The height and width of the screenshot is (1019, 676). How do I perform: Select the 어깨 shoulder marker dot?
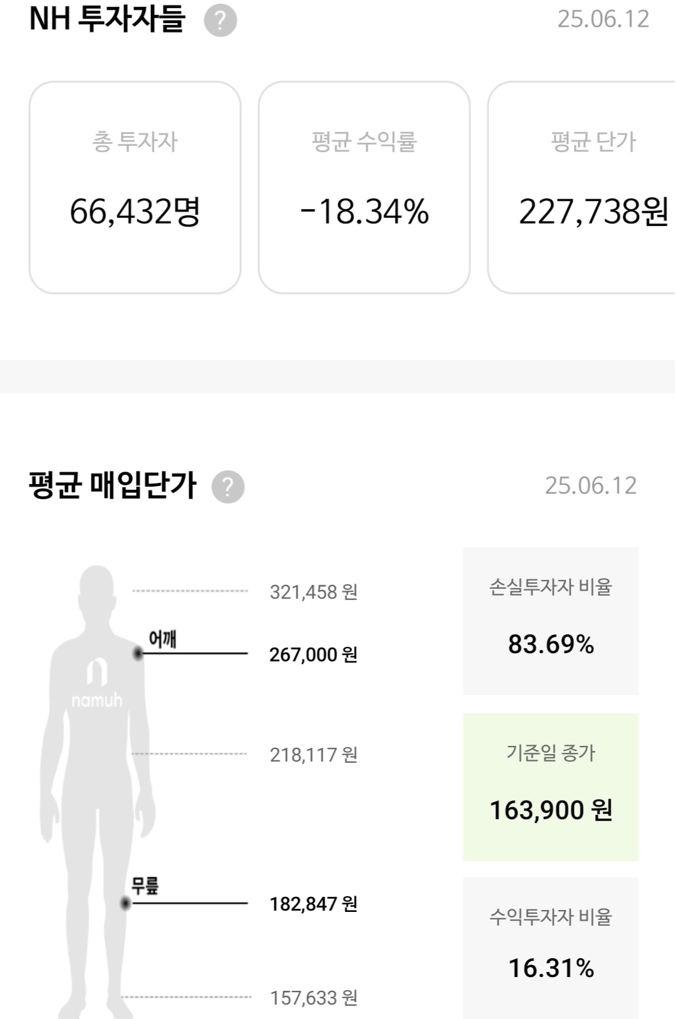138,654
